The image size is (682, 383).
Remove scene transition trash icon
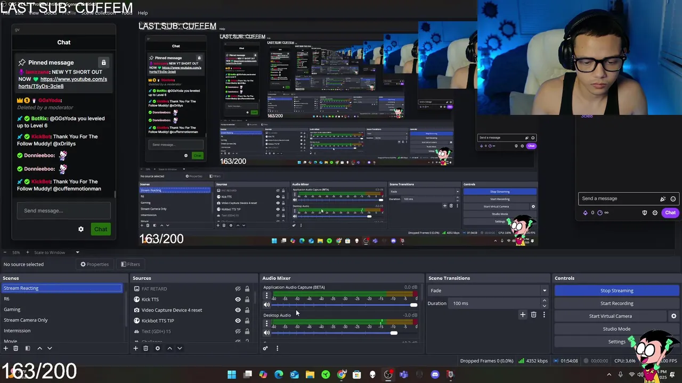[533, 315]
